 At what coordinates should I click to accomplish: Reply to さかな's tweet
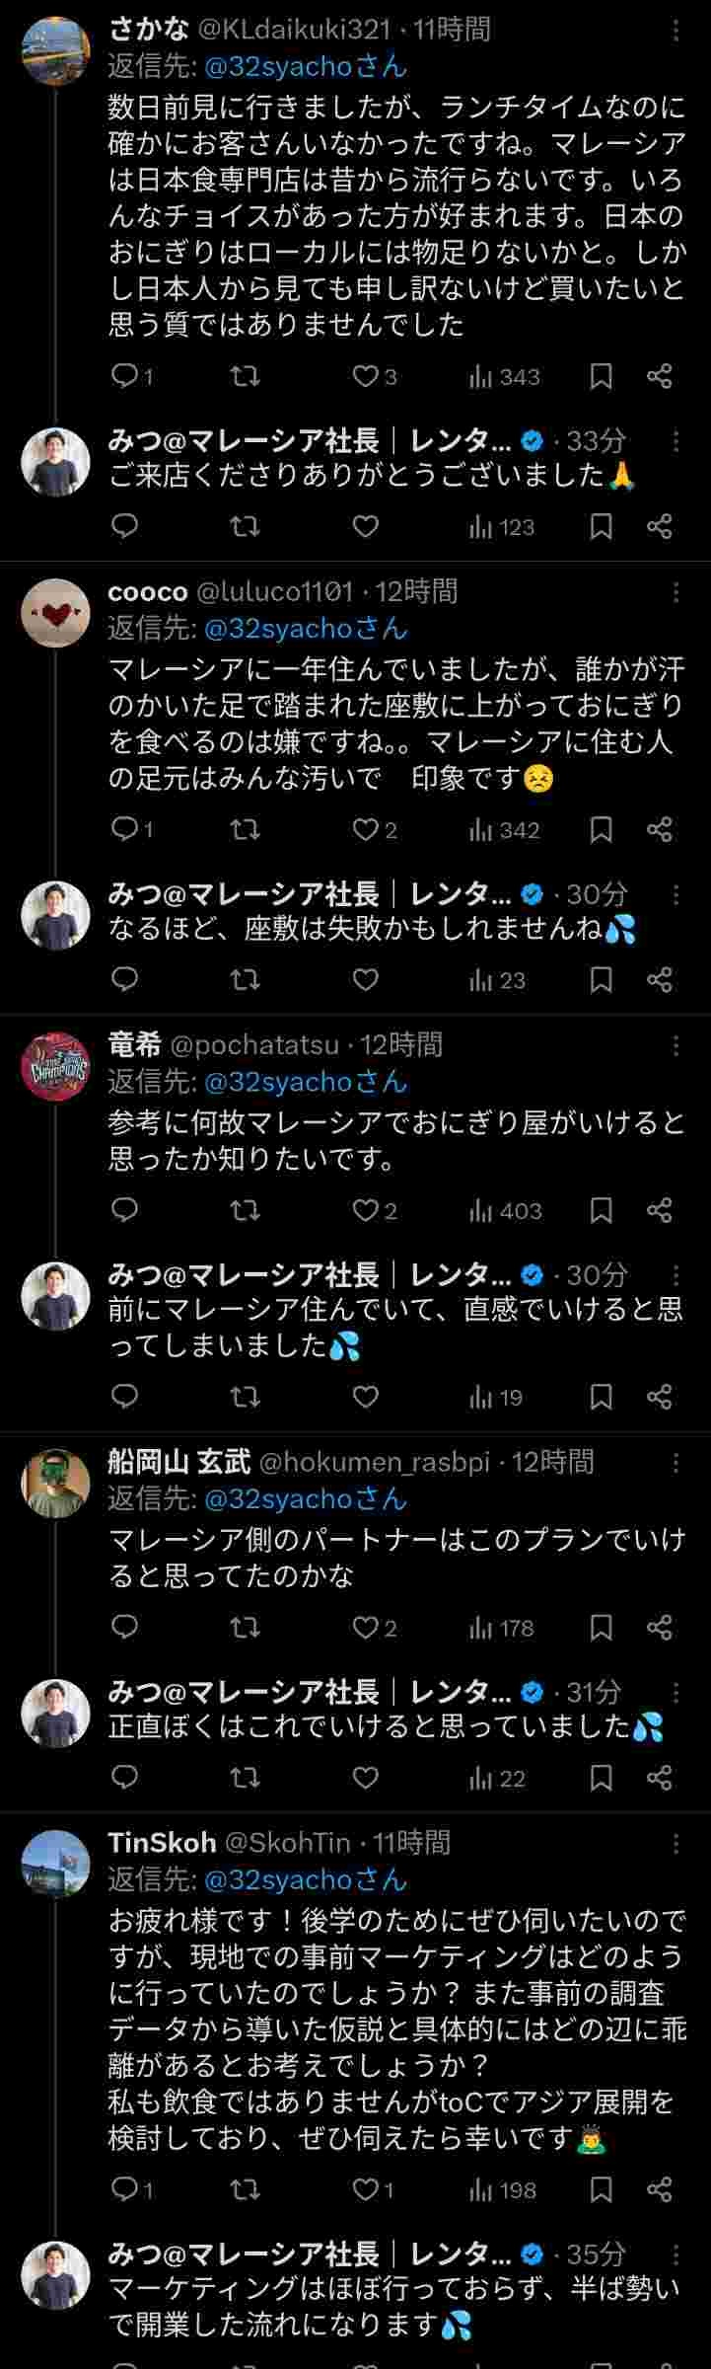pyautogui.click(x=125, y=376)
